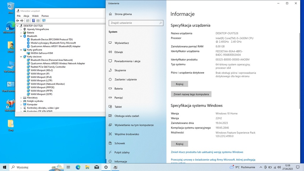Open the Pomoc menu
304x171 pixels.
click(45, 16)
